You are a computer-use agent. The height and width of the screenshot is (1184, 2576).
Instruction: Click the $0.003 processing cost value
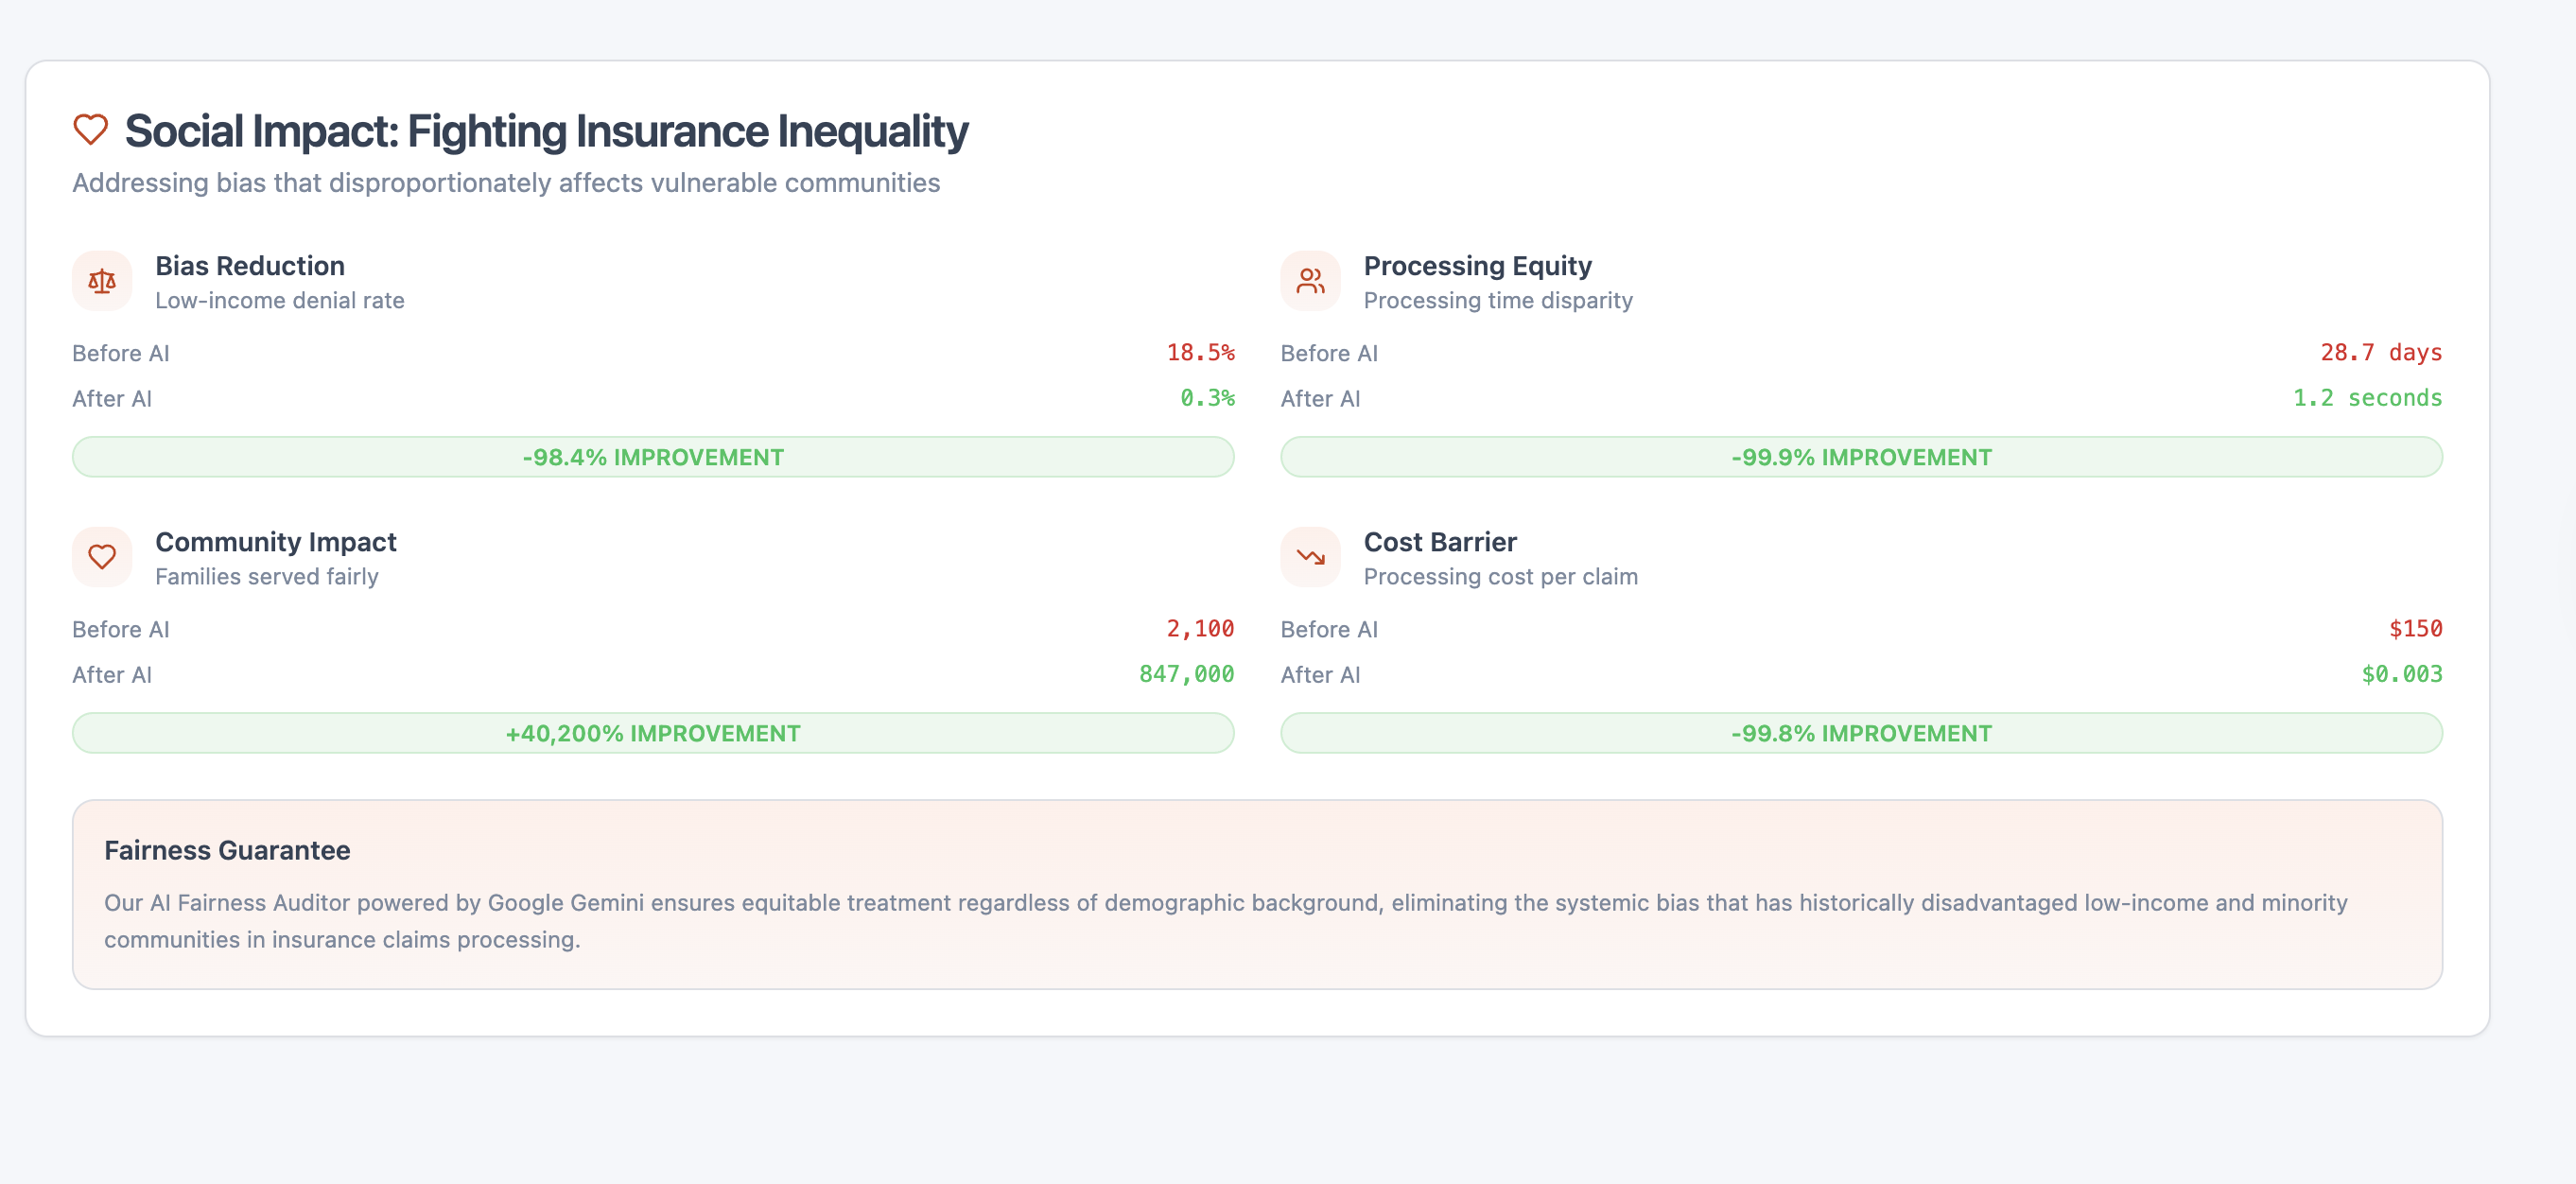2401,674
